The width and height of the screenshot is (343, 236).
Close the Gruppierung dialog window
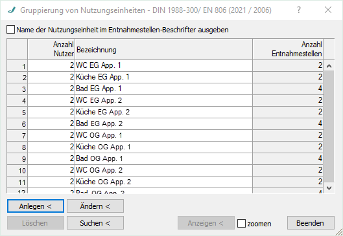tap(328, 10)
